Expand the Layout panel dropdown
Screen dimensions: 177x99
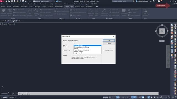[x=78, y=18]
